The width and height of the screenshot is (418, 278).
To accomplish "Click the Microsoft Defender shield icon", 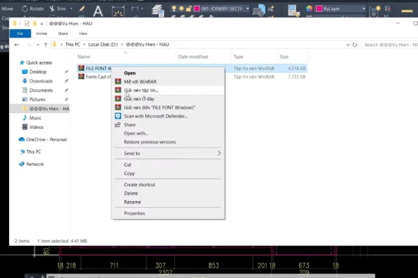I will tap(118, 116).
